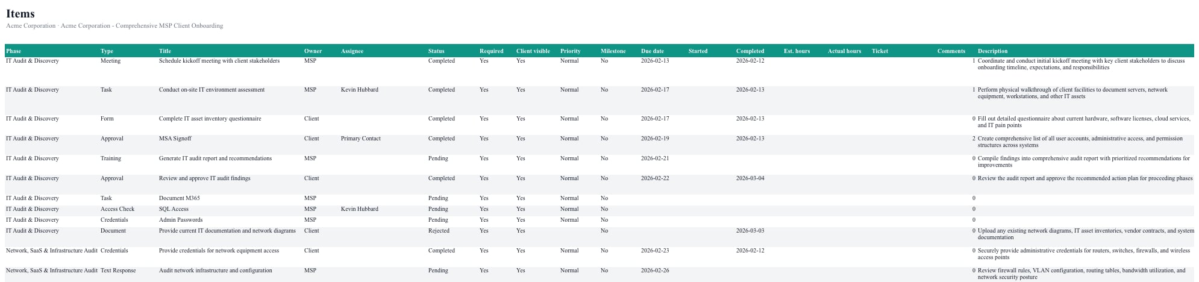This screenshot has width=1199, height=282.
Task: Click the Milestone column header
Action: point(613,51)
